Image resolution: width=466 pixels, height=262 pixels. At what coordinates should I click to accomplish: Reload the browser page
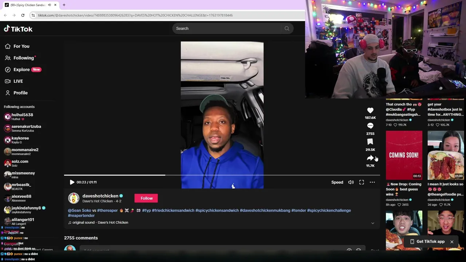23,15
